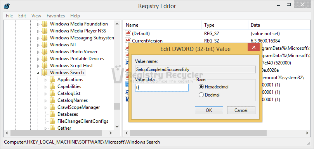Sort values by the Data column header
The width and height of the screenshot is (314, 149).
(279, 25)
